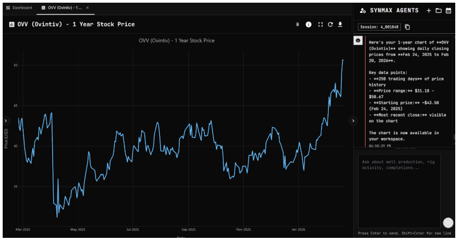459x240 pixels.
Task: Collapse the agents panel using right chevron
Action: (353, 121)
